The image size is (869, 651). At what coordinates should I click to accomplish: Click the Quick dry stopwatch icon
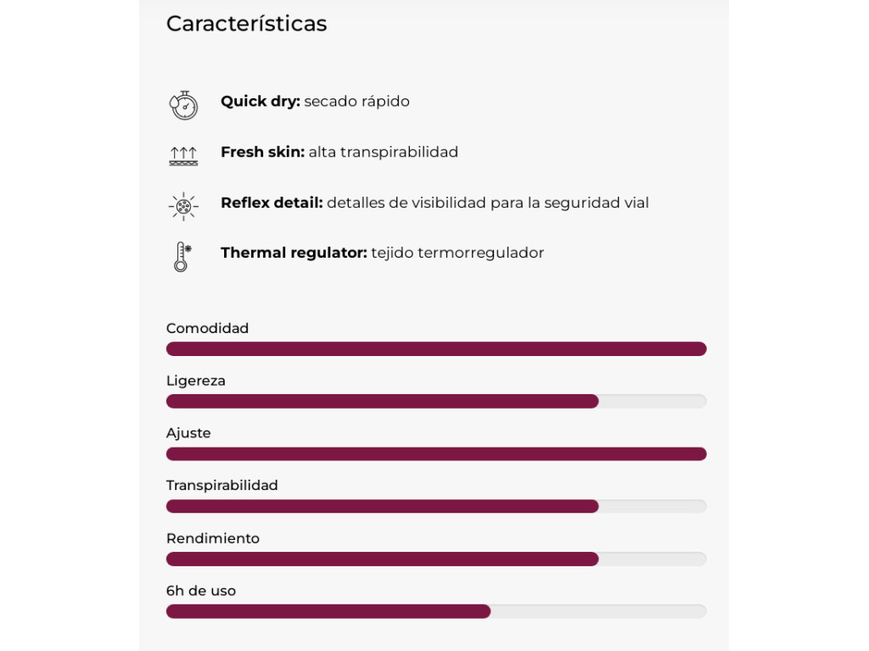click(183, 105)
